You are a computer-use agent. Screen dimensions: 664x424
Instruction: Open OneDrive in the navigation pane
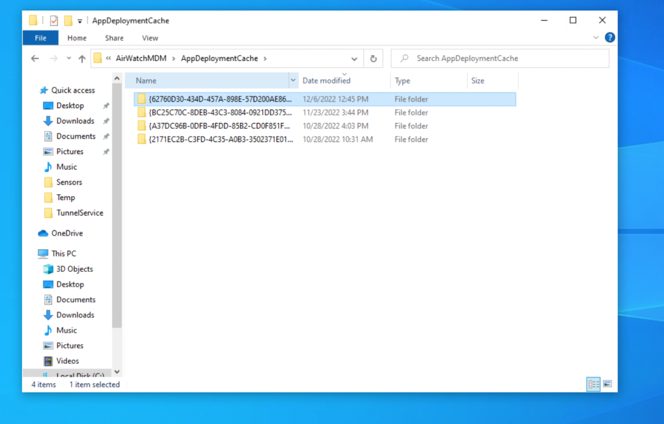coord(67,233)
